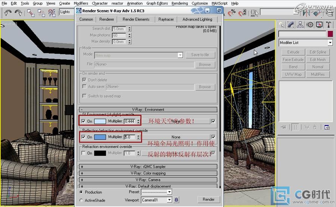The image size is (336, 207).
Task: Toggle GI Environment skylight override On checkbox
Action: pos(83,121)
